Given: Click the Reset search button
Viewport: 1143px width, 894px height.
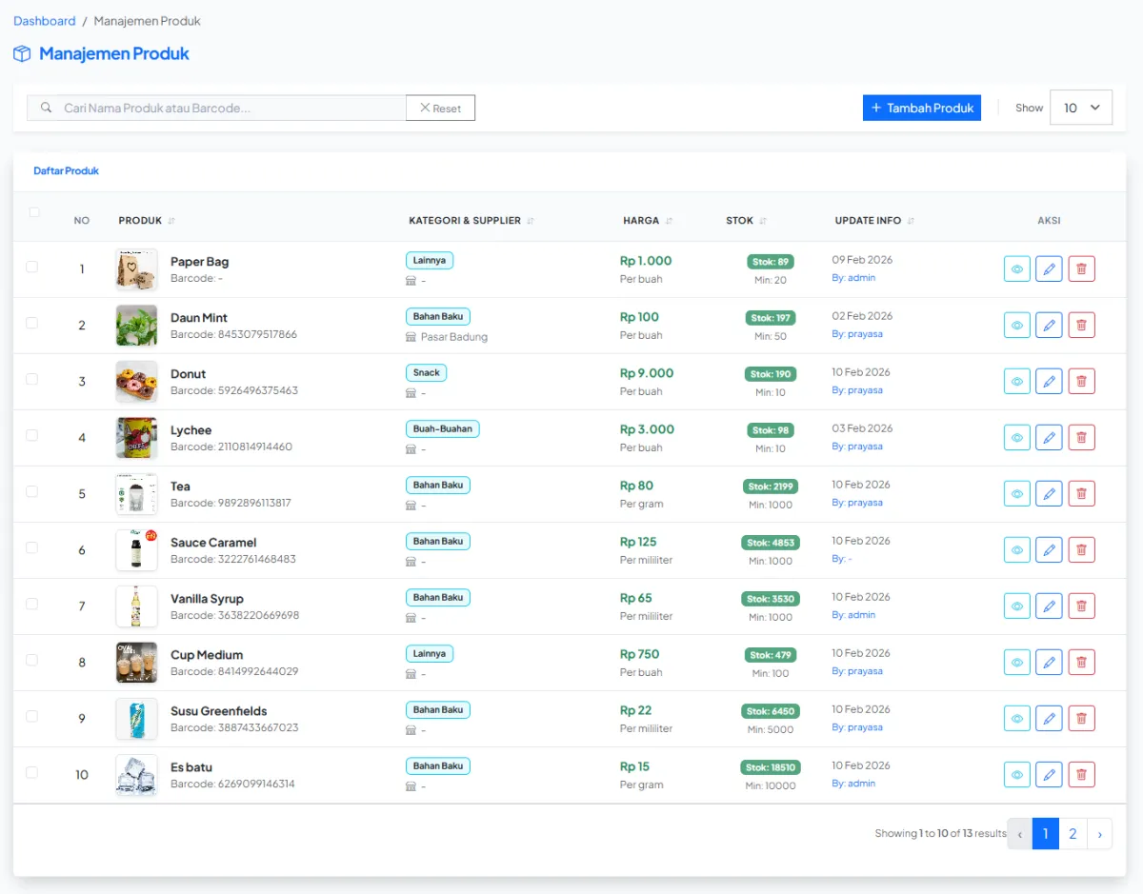Looking at the screenshot, I should pyautogui.click(x=440, y=109).
